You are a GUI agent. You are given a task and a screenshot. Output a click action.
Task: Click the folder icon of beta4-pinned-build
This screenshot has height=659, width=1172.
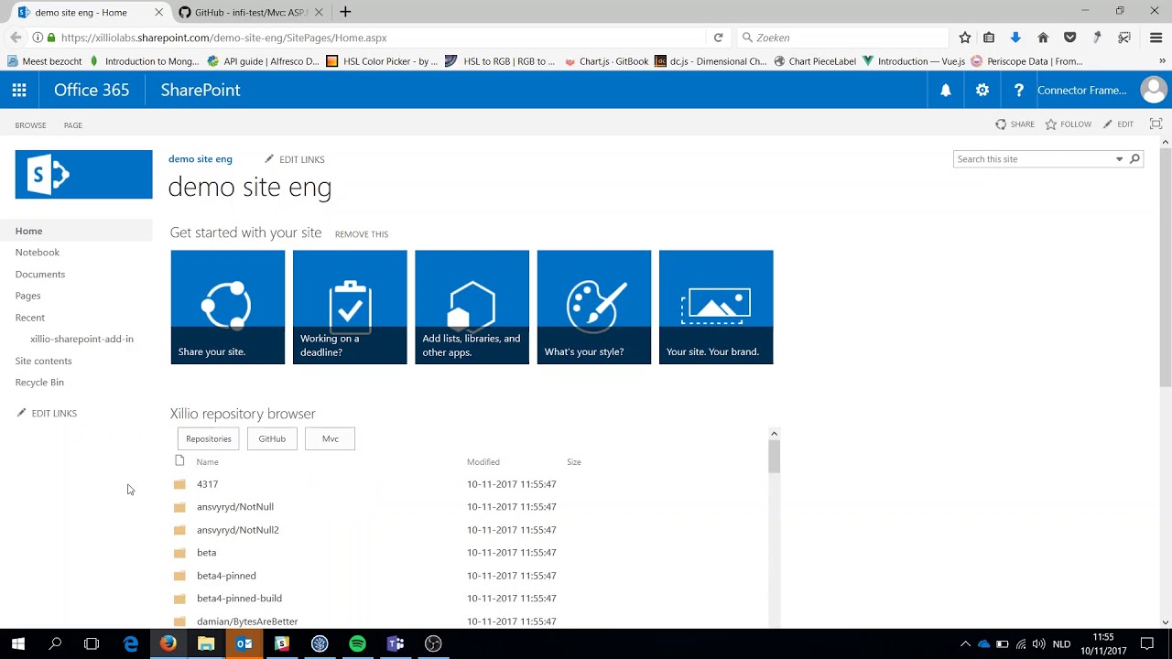(179, 599)
